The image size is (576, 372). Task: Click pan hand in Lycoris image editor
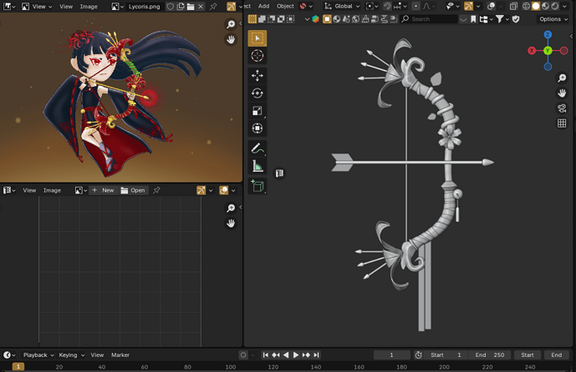pyautogui.click(x=231, y=39)
